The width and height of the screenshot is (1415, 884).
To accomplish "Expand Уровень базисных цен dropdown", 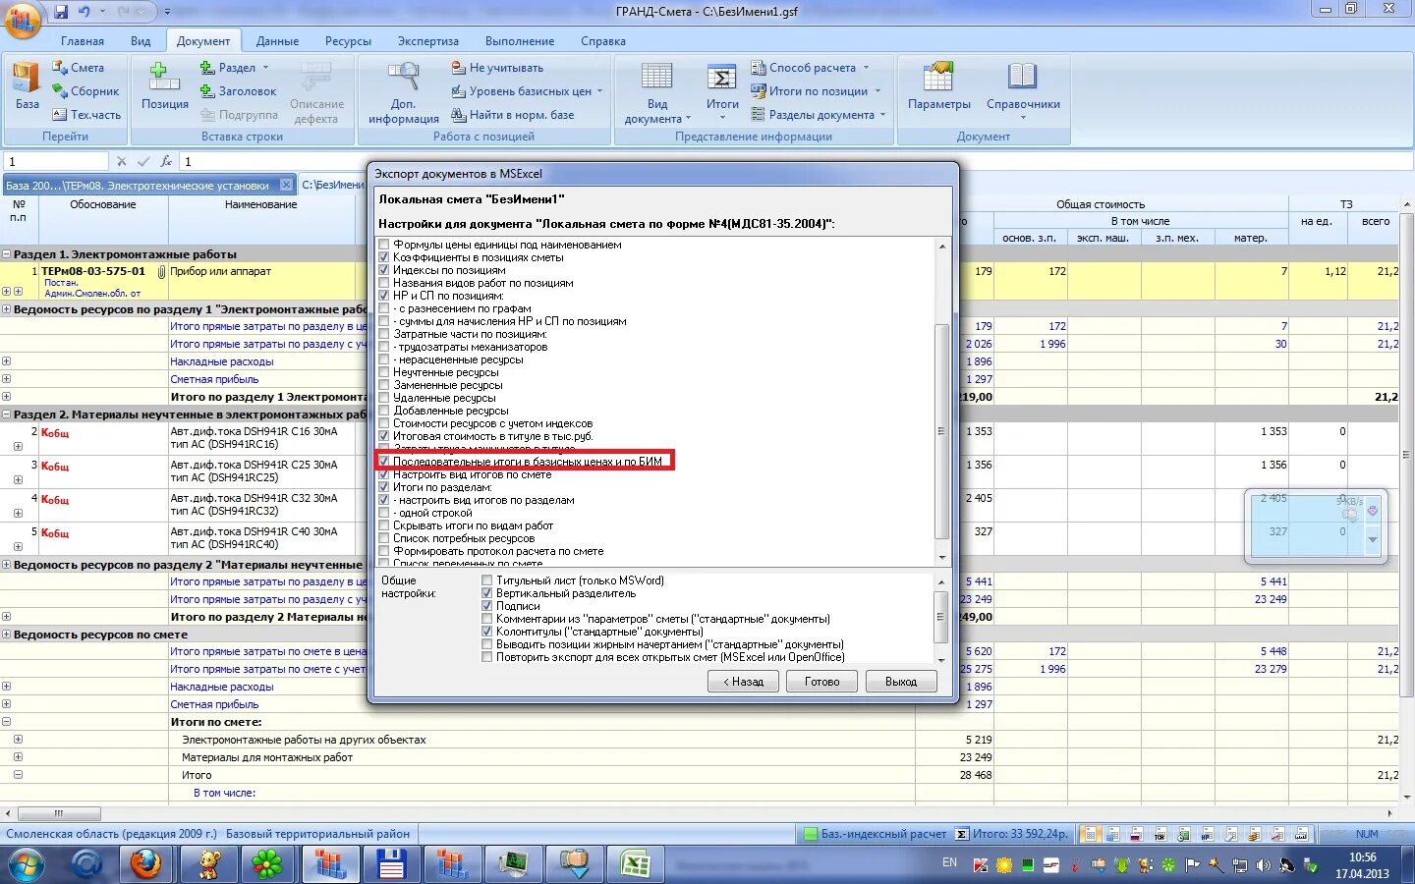I will (x=528, y=91).
